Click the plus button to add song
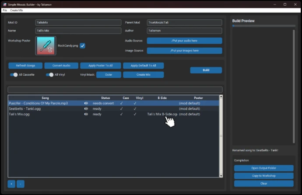The height and width of the screenshot is (195, 302). pos(11,184)
